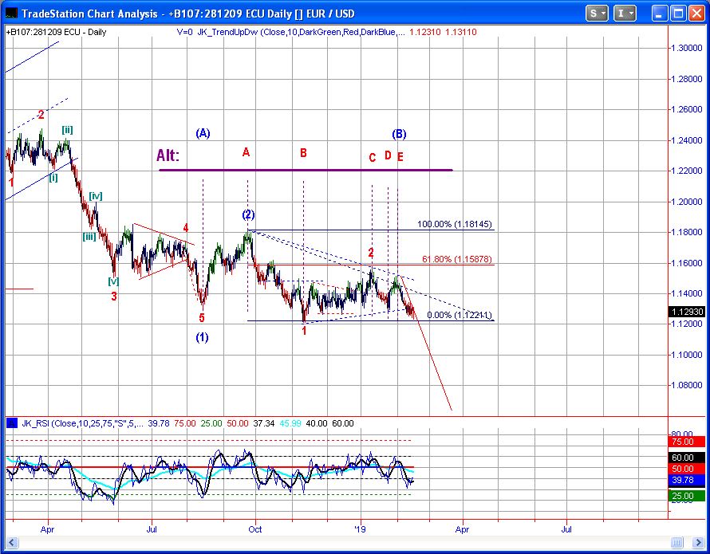Click the green 25.00 value in RSI header
The height and width of the screenshot is (554, 710).
coord(211,423)
